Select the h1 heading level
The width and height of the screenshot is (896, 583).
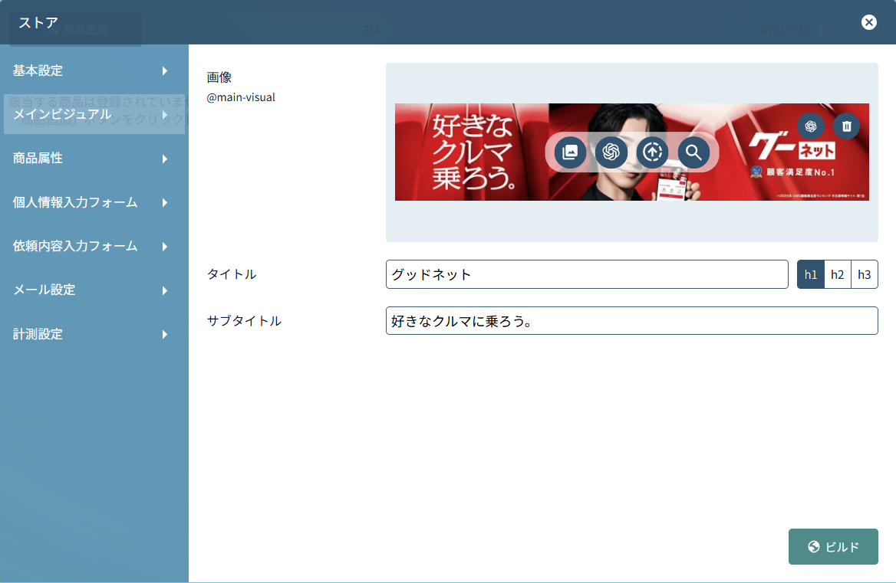pos(811,274)
